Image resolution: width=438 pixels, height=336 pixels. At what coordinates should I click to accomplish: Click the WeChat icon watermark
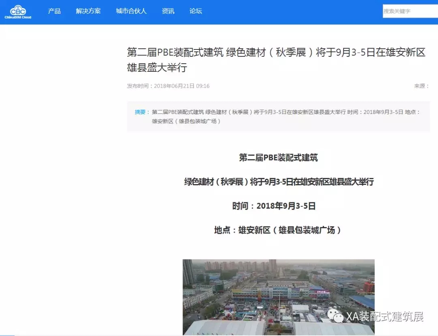coord(335,316)
